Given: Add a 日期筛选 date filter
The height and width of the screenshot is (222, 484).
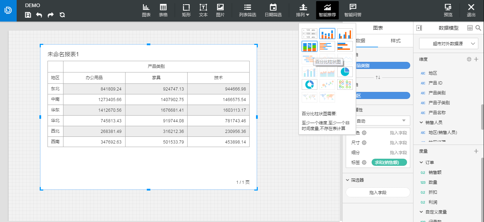Looking at the screenshot, I should (x=273, y=11).
